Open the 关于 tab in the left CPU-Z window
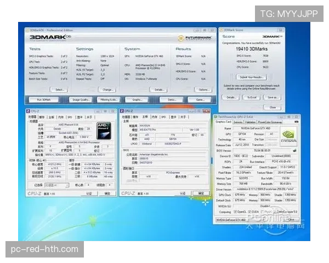This screenshot has height=263, width=329. (89, 117)
